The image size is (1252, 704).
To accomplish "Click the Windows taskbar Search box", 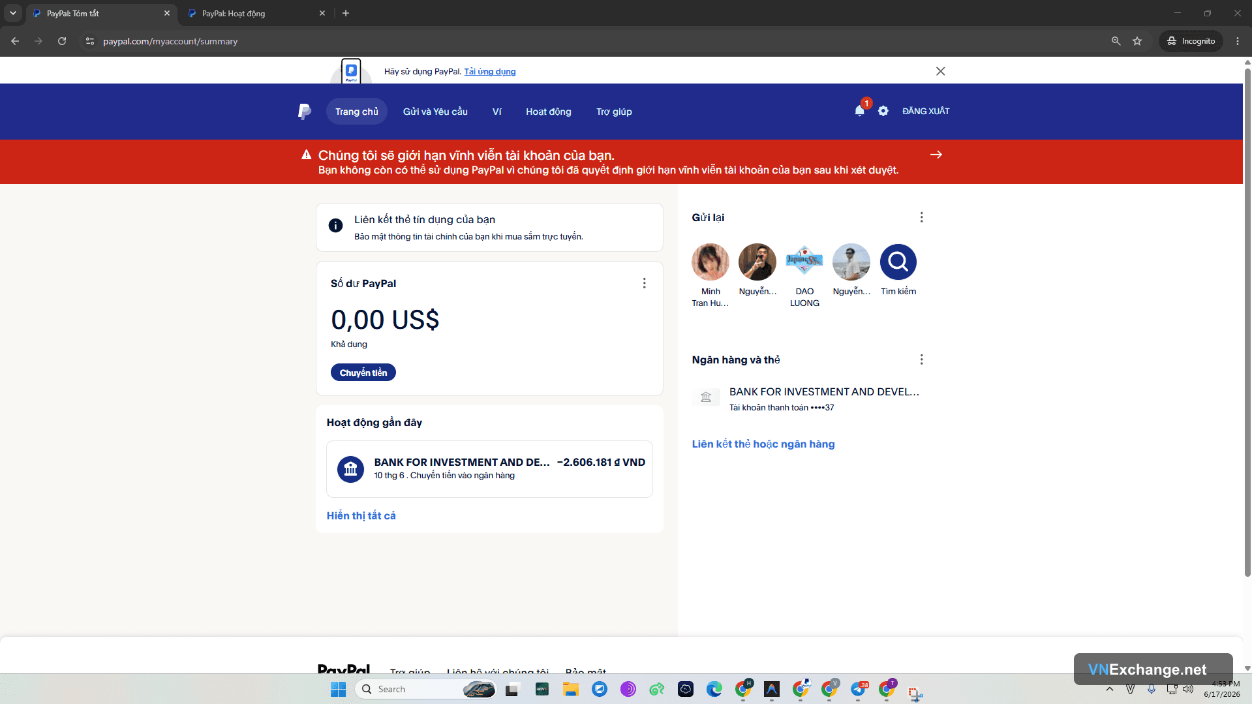I will coord(426,689).
